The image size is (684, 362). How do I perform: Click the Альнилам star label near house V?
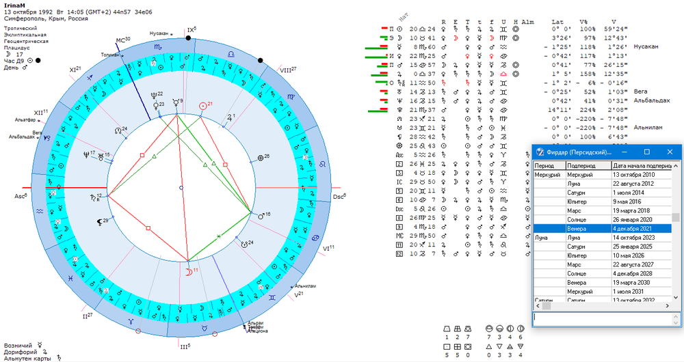coord(305,286)
